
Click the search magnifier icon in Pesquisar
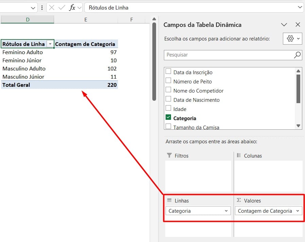click(297, 55)
